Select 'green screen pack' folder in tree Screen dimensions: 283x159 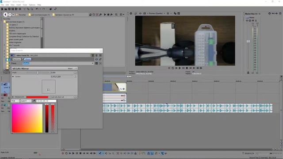click(x=16, y=39)
